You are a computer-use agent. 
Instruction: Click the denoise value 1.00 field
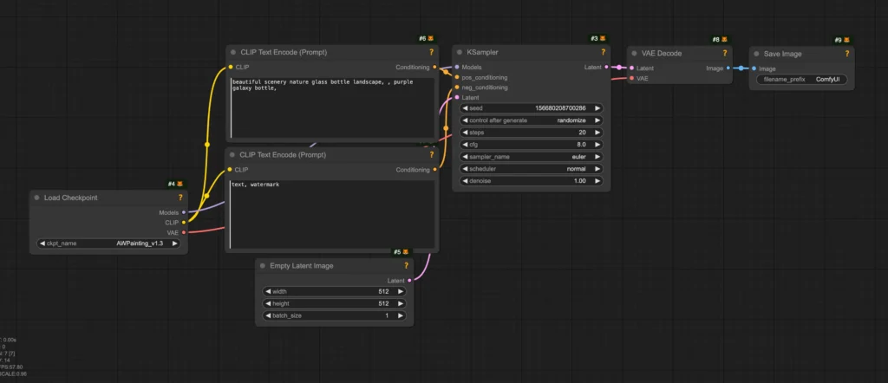(x=531, y=181)
